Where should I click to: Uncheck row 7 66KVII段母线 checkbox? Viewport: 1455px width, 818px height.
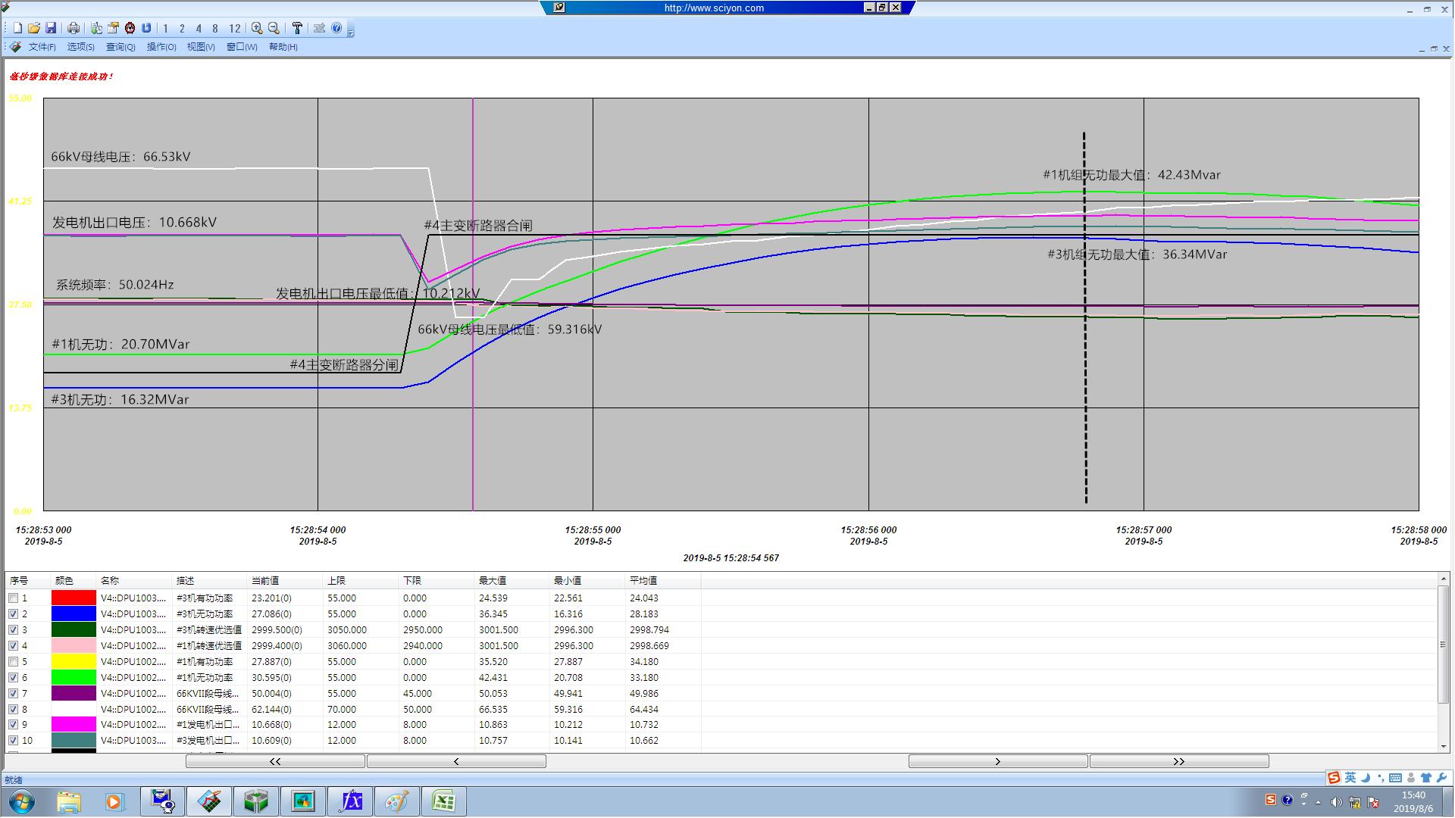(x=13, y=694)
